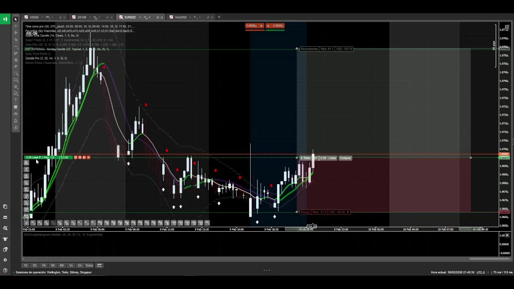Switch to the UK100 chart tab
Image resolution: width=514 pixels, height=289 pixels.
point(82,17)
